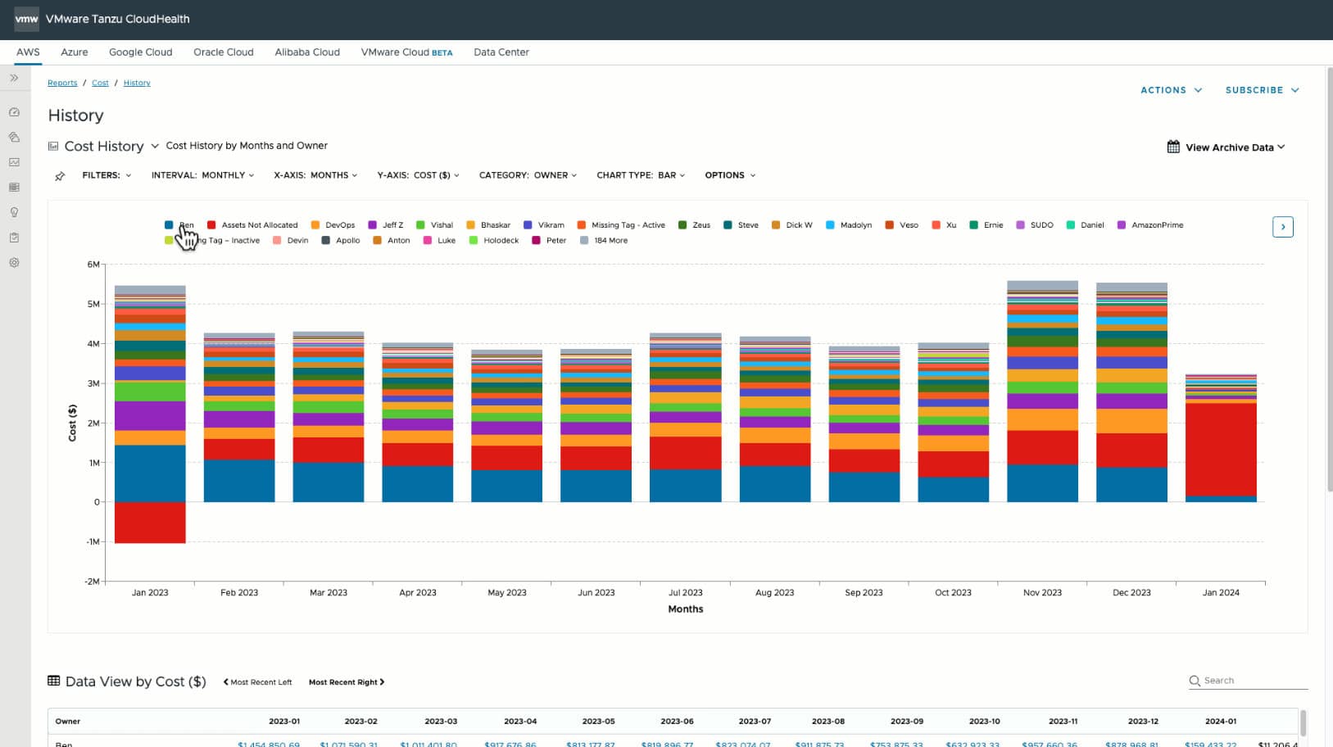
Task: Open the Interval: Monthly dropdown
Action: click(x=202, y=175)
